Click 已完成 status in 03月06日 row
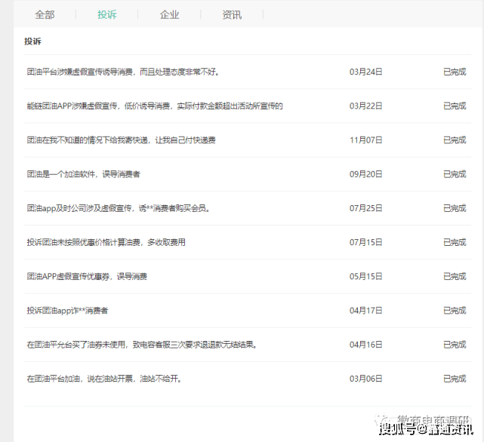This screenshot has height=442, width=484. [455, 379]
